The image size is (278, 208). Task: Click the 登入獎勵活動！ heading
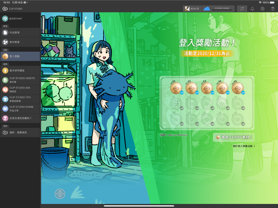pyautogui.click(x=207, y=43)
